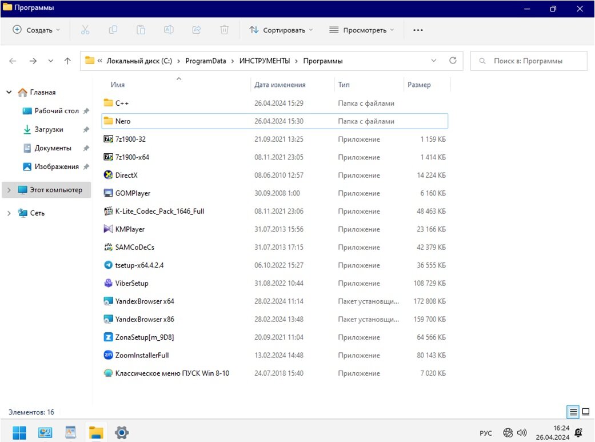Click the Cut scissors icon in toolbar
The width and height of the screenshot is (595, 442).
[85, 30]
